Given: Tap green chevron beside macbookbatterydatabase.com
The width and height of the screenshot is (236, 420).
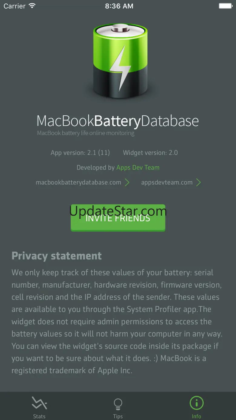Looking at the screenshot, I should 127,183.
